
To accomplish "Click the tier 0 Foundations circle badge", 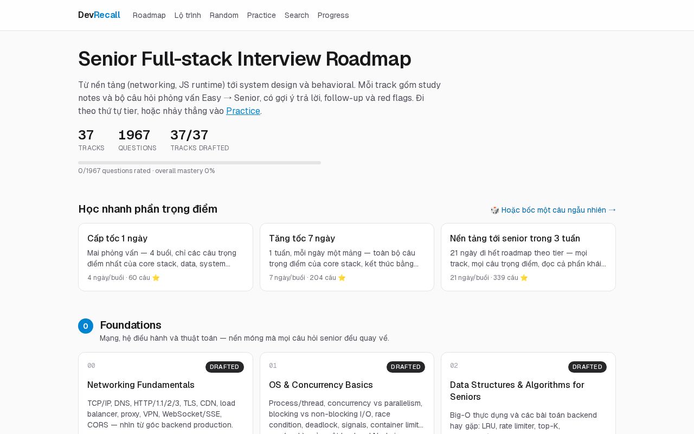I will coord(86,326).
